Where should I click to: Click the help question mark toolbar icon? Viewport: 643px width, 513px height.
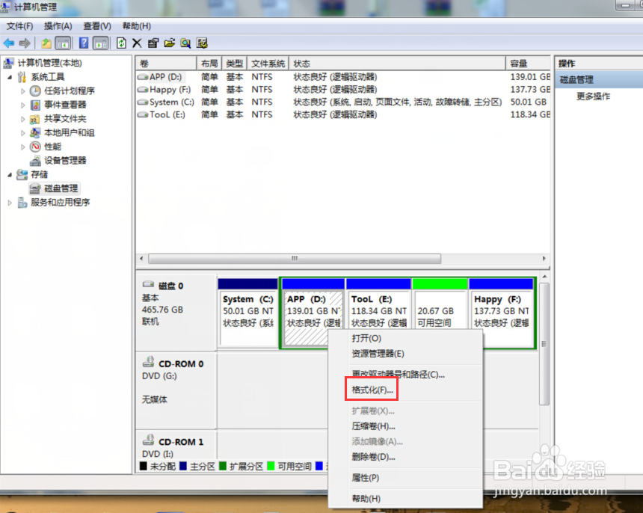82,43
